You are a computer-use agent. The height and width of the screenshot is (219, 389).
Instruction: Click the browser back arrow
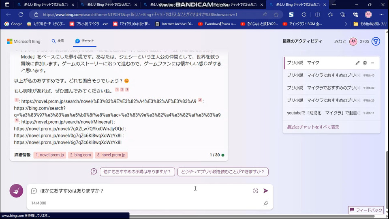point(8,15)
